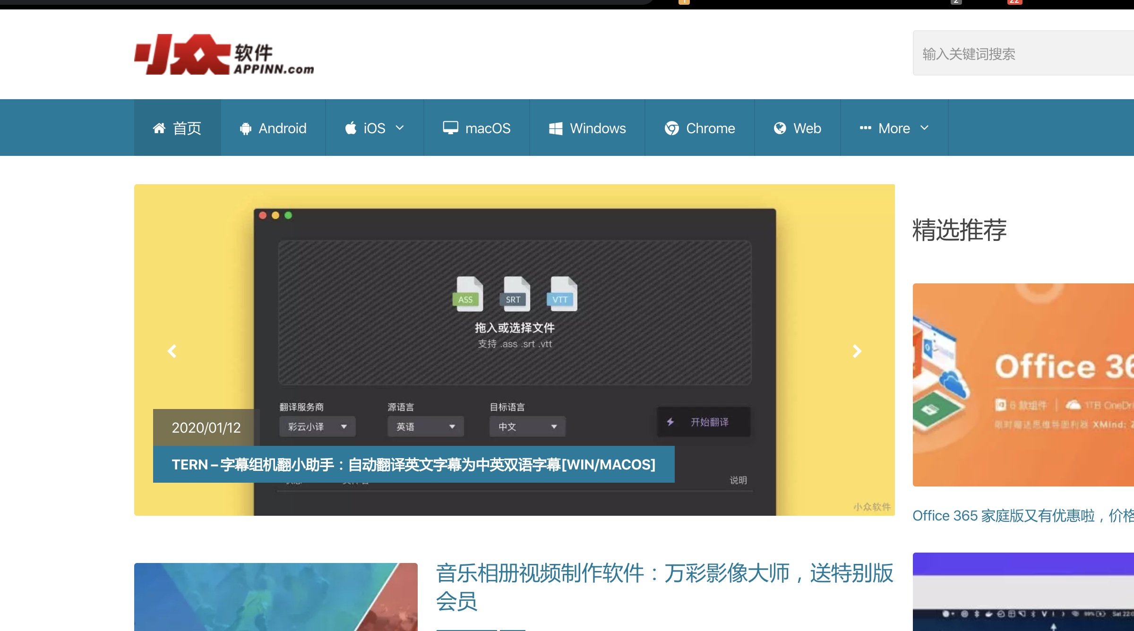Open the TERN 字幕组机翻小助手 article link

tap(413, 465)
